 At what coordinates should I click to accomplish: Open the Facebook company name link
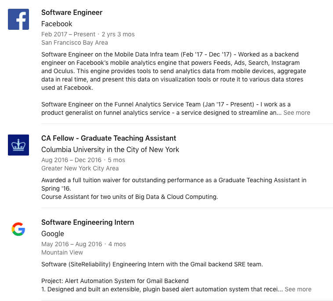click(57, 24)
